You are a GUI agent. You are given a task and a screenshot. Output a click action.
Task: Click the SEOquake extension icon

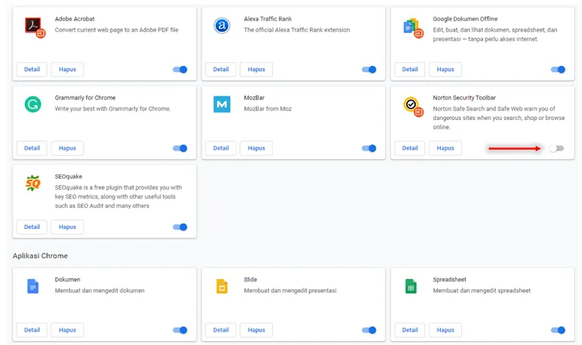(x=33, y=183)
